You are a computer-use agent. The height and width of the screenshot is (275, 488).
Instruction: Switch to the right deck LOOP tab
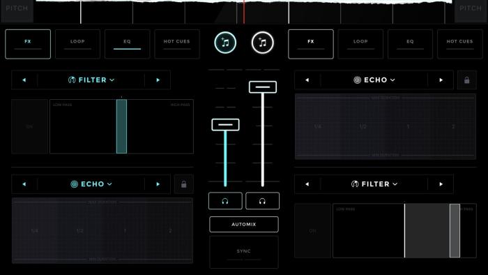click(x=360, y=44)
